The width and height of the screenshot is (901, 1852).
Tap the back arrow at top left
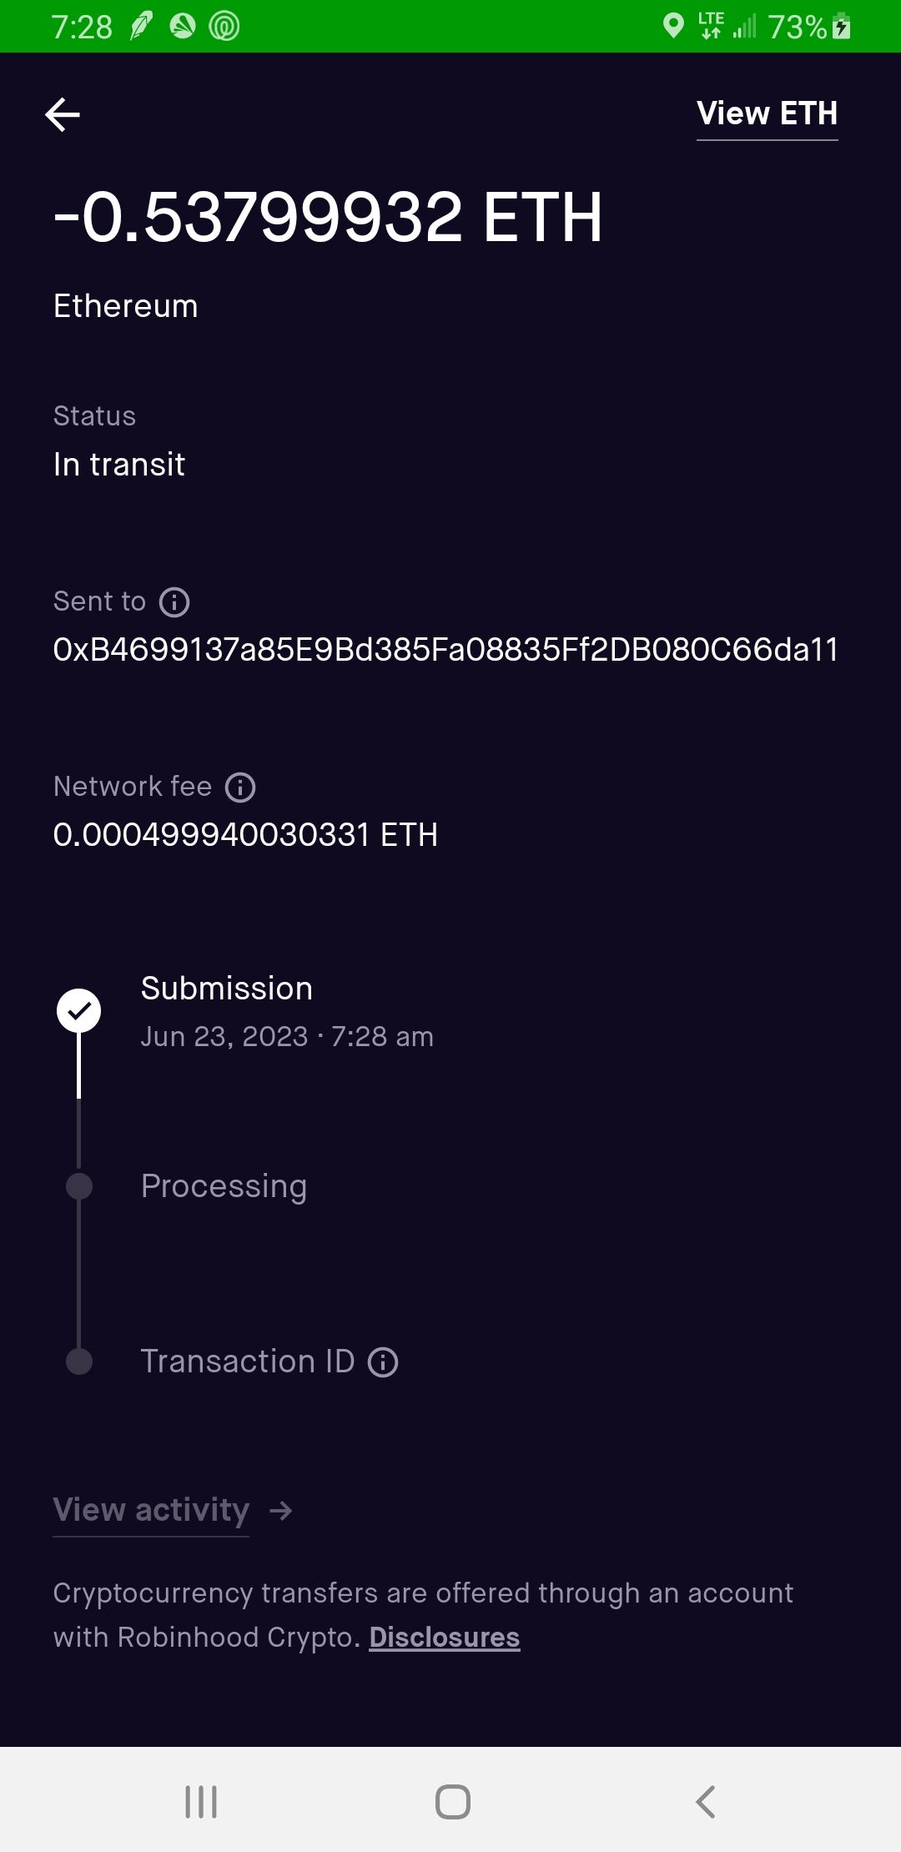(x=63, y=114)
